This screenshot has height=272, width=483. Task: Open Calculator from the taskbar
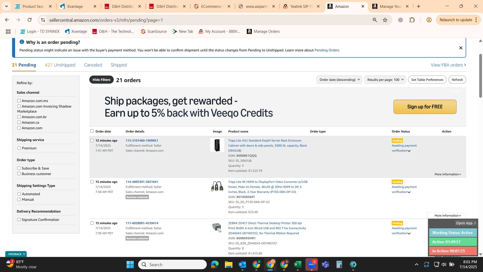pyautogui.click(x=339, y=264)
